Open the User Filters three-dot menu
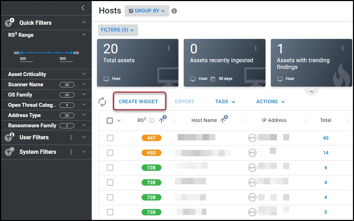The height and width of the screenshot is (221, 354). click(x=71, y=137)
